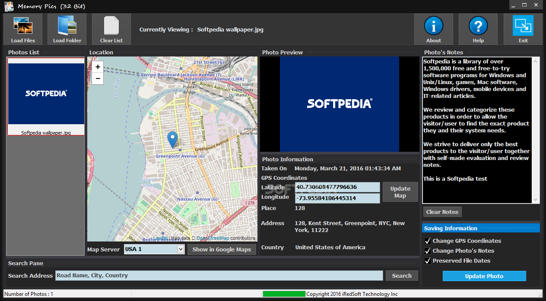The height and width of the screenshot is (301, 546).
Task: Click the notes scrollbar down arrow
Action: (x=536, y=200)
